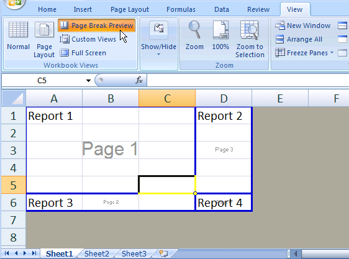Open the Home ribbon tab

(47, 9)
